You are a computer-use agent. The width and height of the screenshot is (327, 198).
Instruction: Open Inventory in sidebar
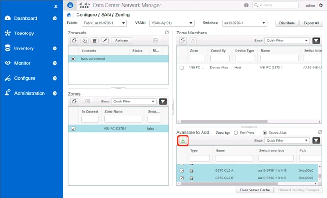click(x=24, y=48)
